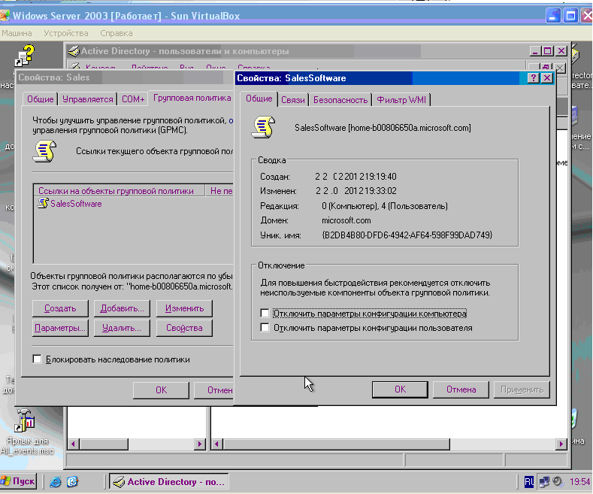Screen dimensions: 593x494
Task: Click the right pane horizontal scrollbar thumb
Action: (x=336, y=444)
